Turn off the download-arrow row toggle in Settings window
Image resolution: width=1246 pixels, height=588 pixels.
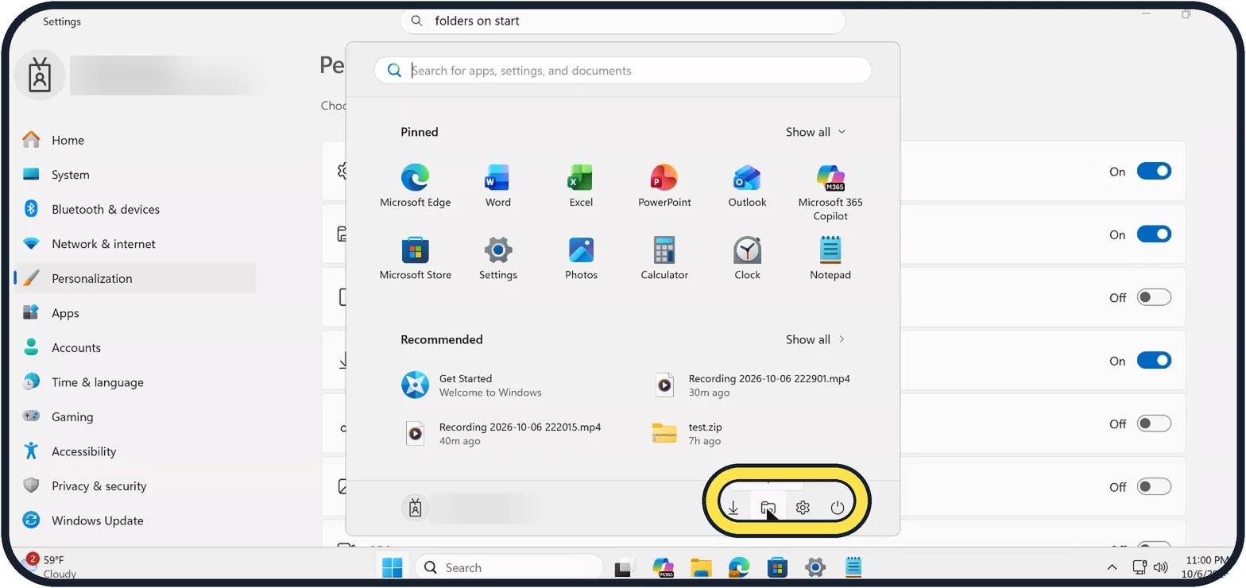tap(1154, 361)
